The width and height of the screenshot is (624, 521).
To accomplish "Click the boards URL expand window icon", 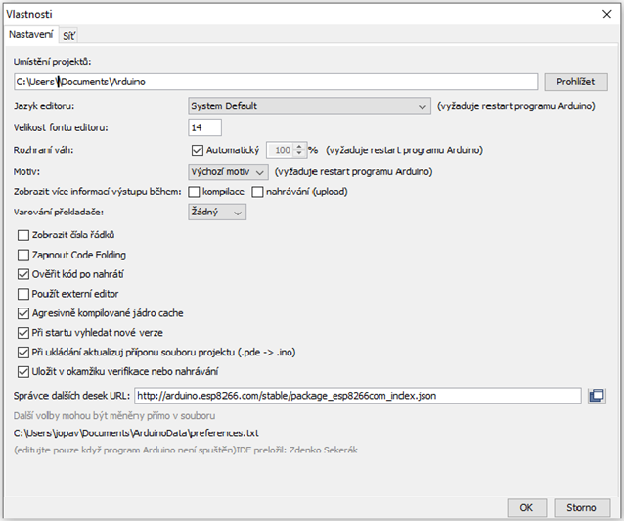I will click(598, 396).
